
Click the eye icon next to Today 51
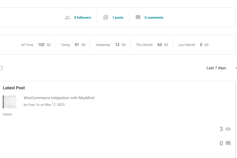click(x=83, y=45)
